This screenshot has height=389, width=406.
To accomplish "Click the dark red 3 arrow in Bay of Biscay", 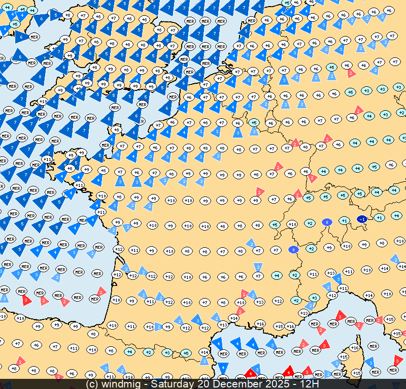I will coord(27,300).
